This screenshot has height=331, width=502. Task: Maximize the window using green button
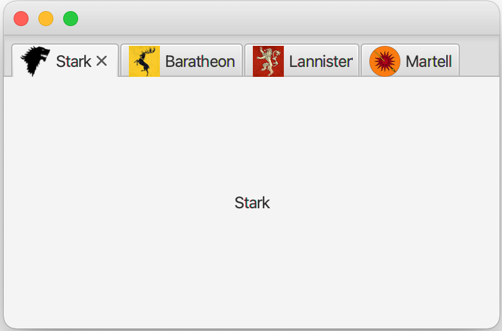[x=71, y=19]
